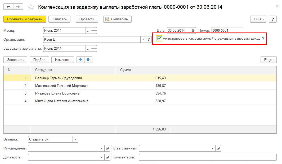This screenshot has width=282, height=164.
Task: Select row for Рязанова Елена Борисовна
Action: pos(57,93)
